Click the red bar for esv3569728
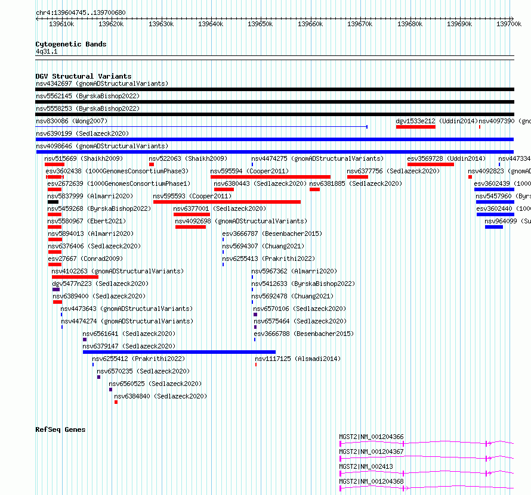The image size is (531, 495). 430,164
